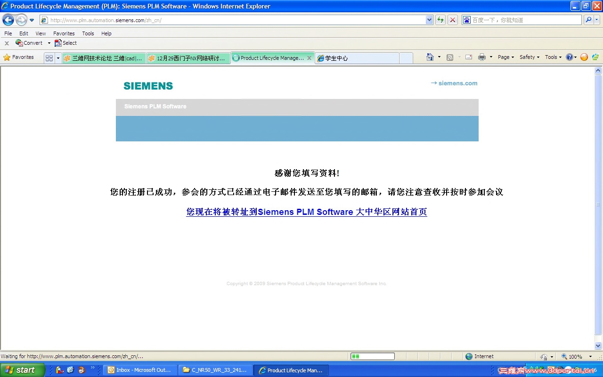Click the Internet security zone indicator
603x377 pixels.
pyautogui.click(x=480, y=356)
